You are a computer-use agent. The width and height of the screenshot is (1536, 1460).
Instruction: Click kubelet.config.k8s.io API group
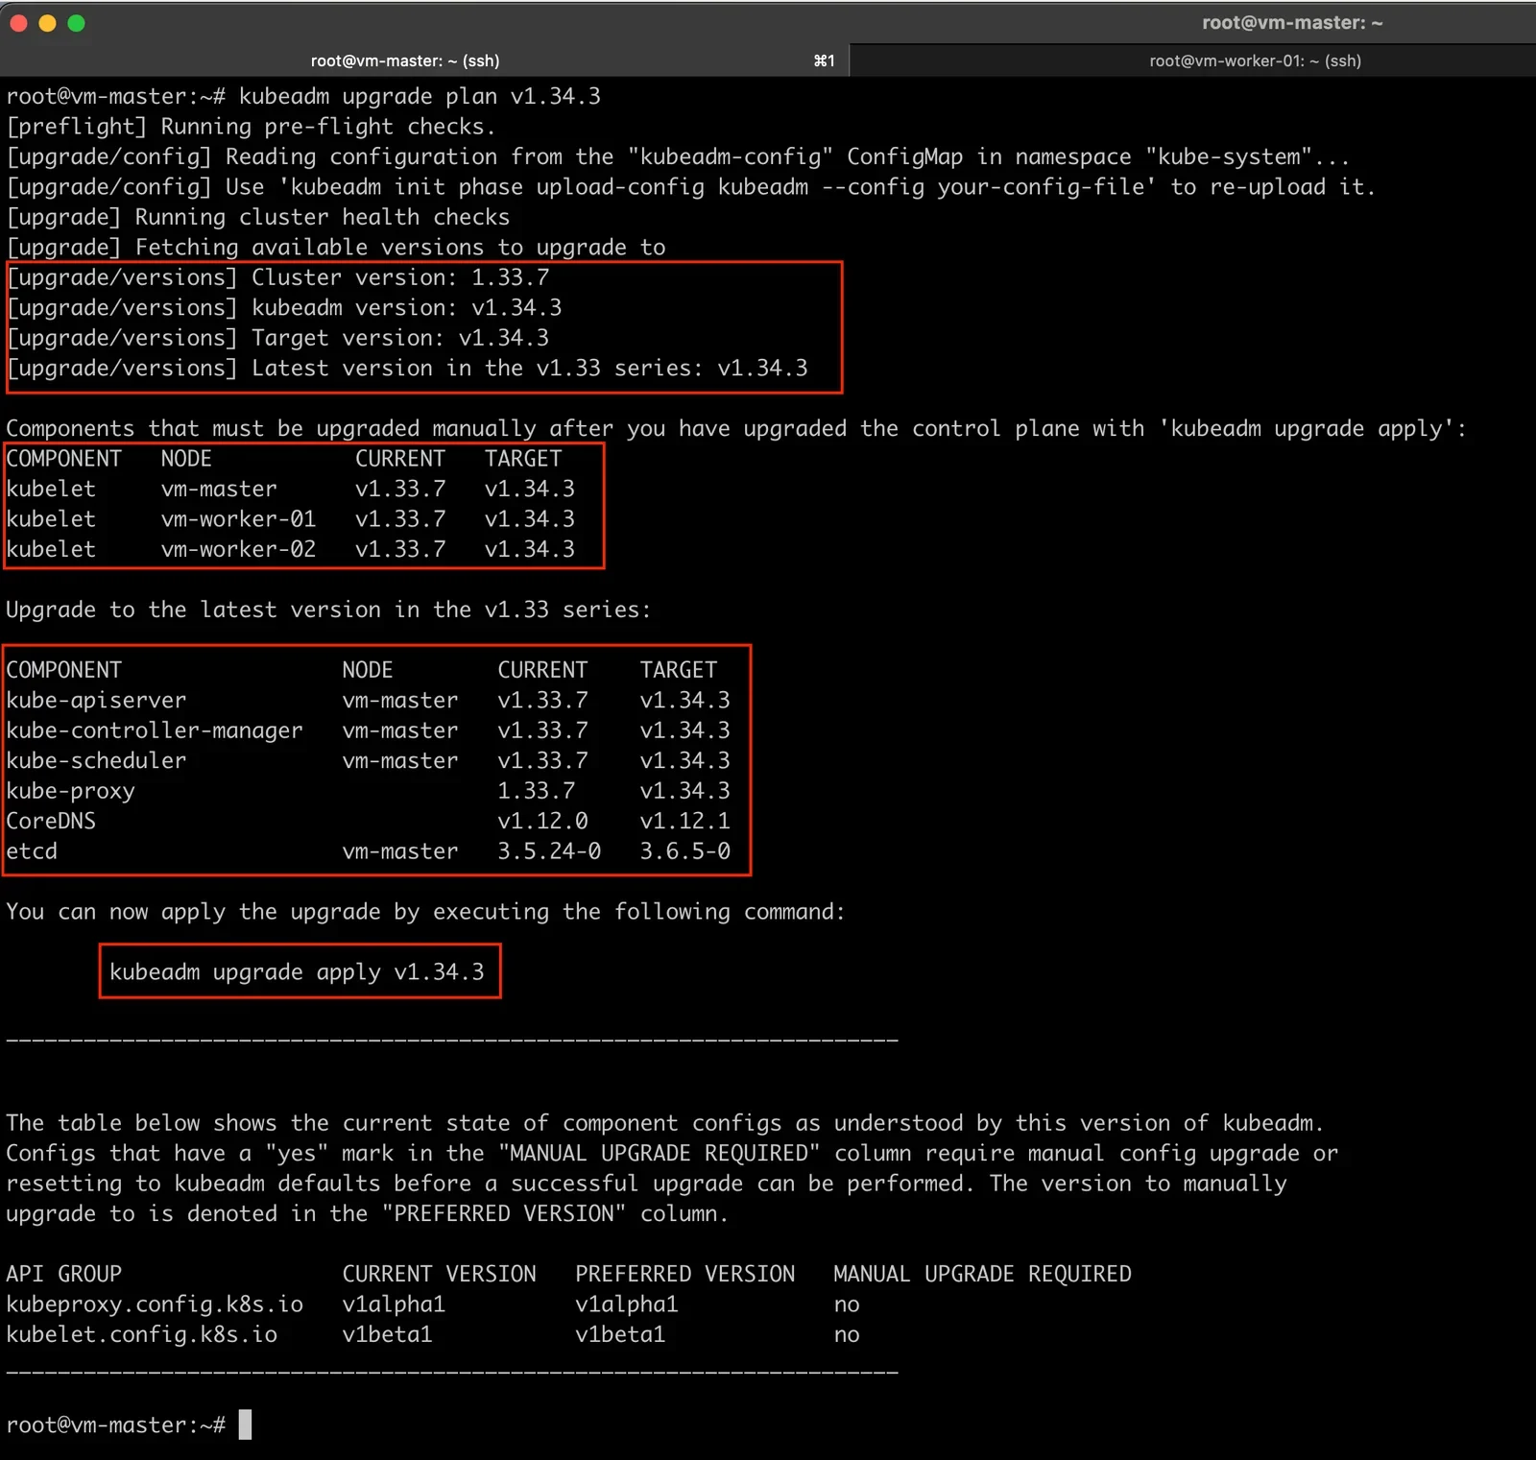142,1334
